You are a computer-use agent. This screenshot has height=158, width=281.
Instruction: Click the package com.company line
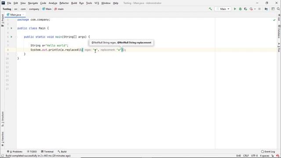[x=34, y=19]
